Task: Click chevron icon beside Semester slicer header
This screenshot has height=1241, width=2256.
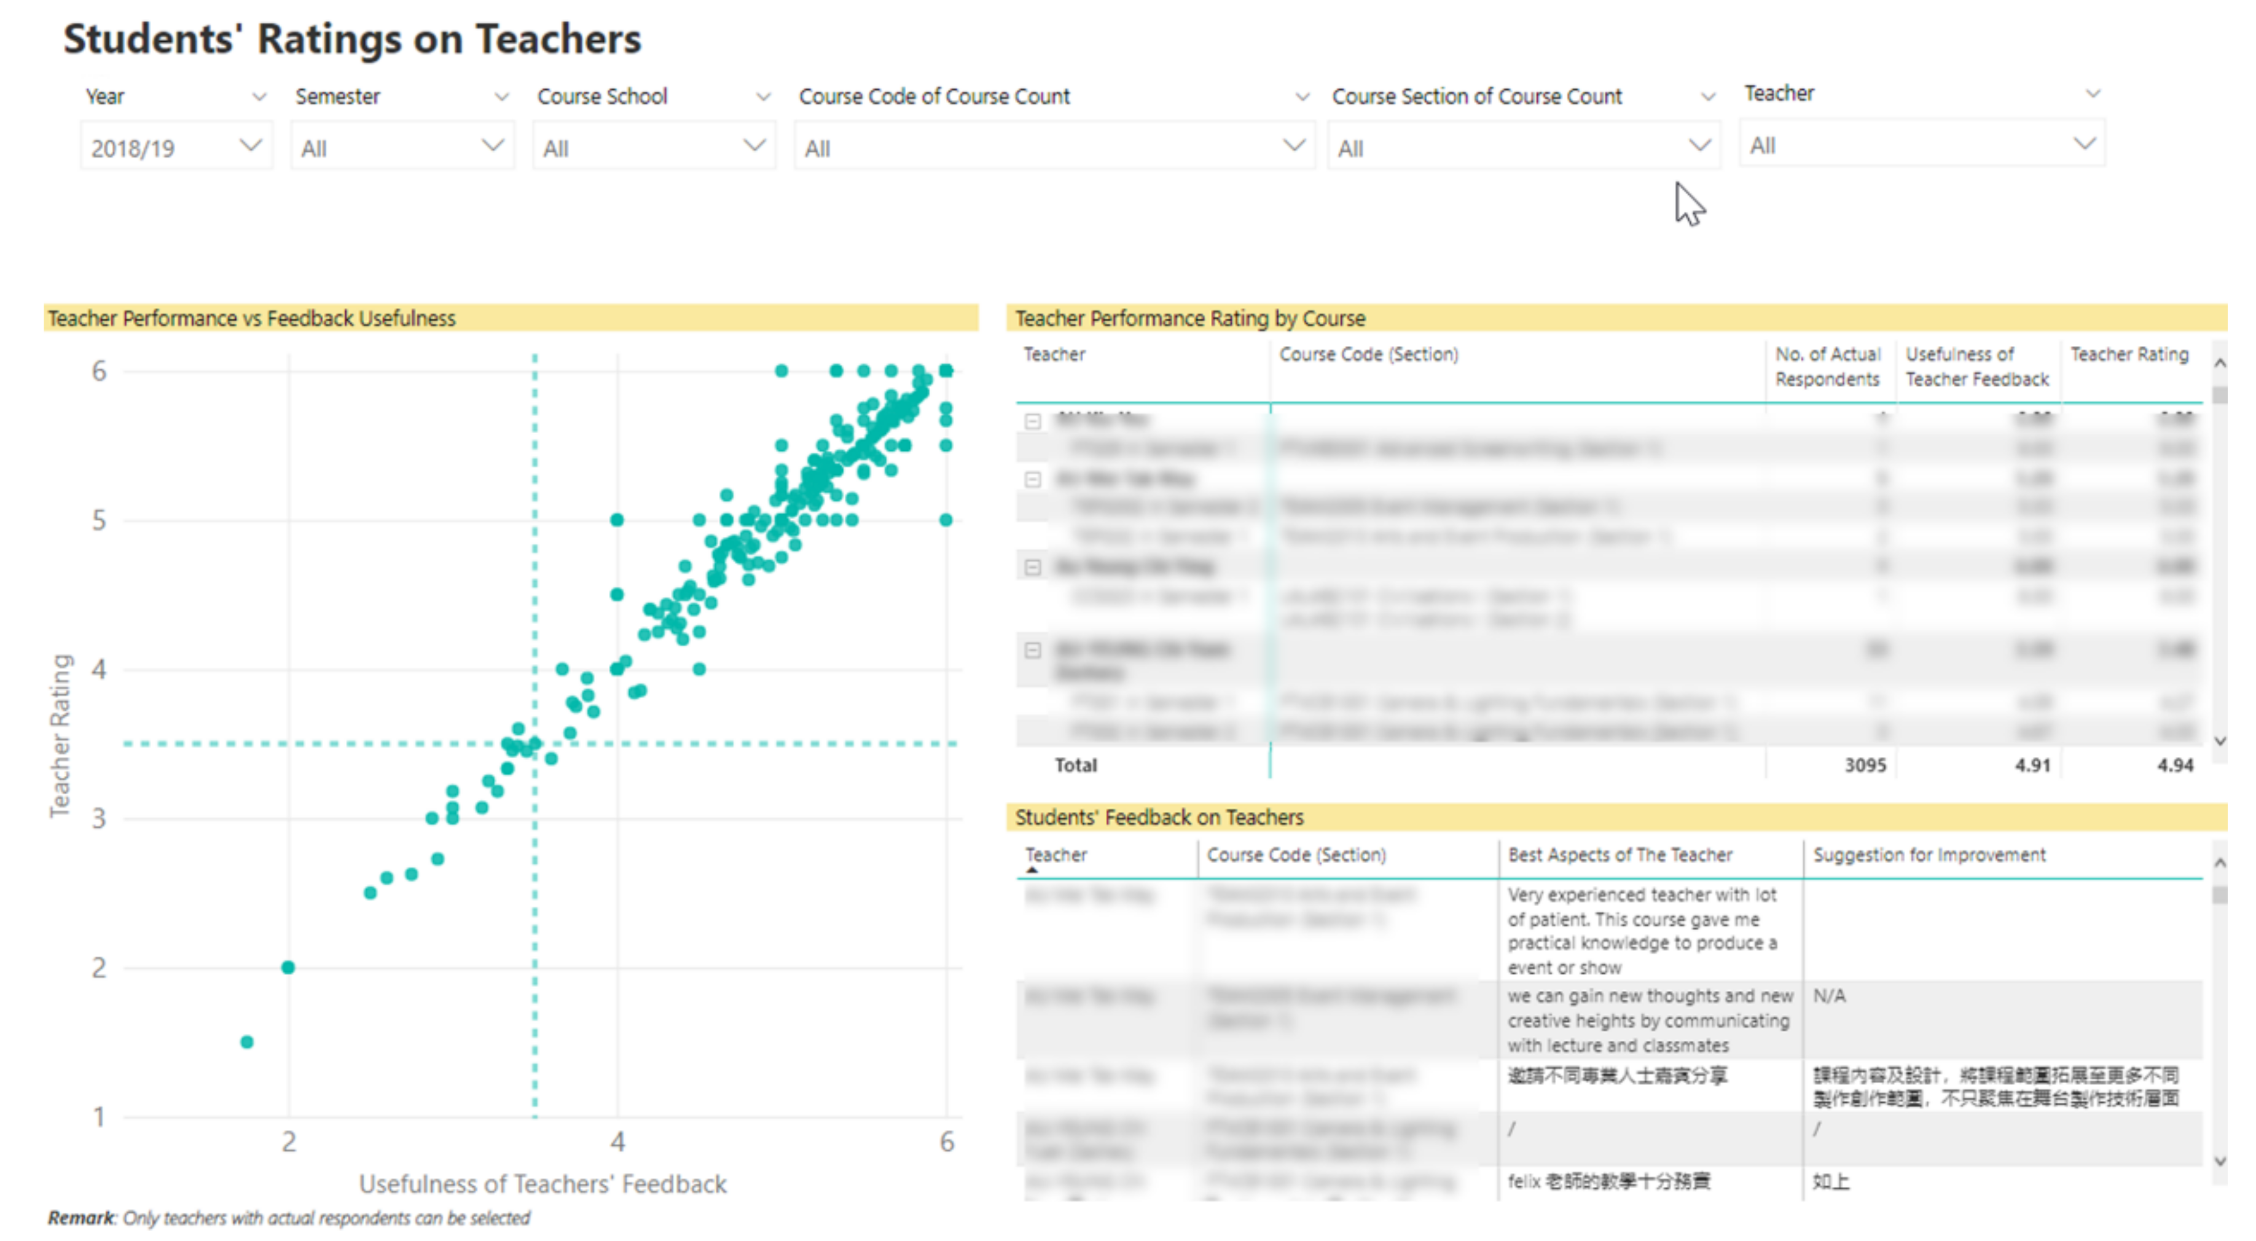Action: (502, 96)
